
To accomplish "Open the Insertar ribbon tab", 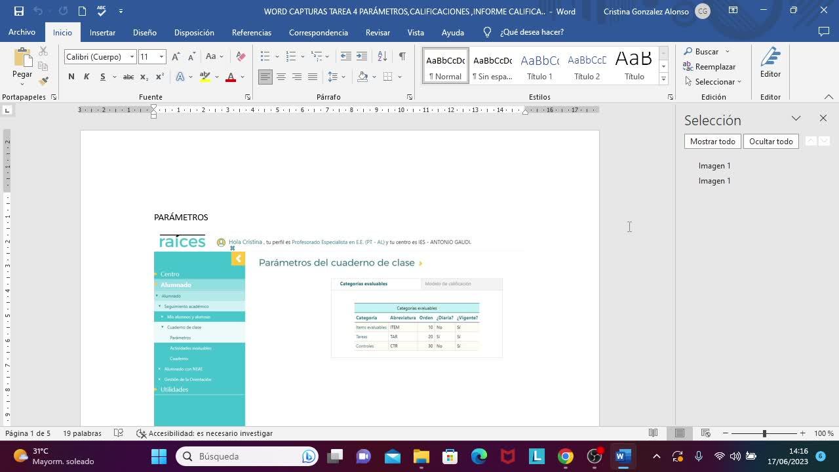I will (102, 32).
